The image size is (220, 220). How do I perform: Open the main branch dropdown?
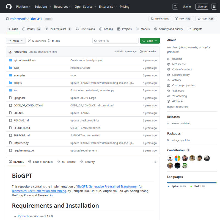click(x=16, y=41)
